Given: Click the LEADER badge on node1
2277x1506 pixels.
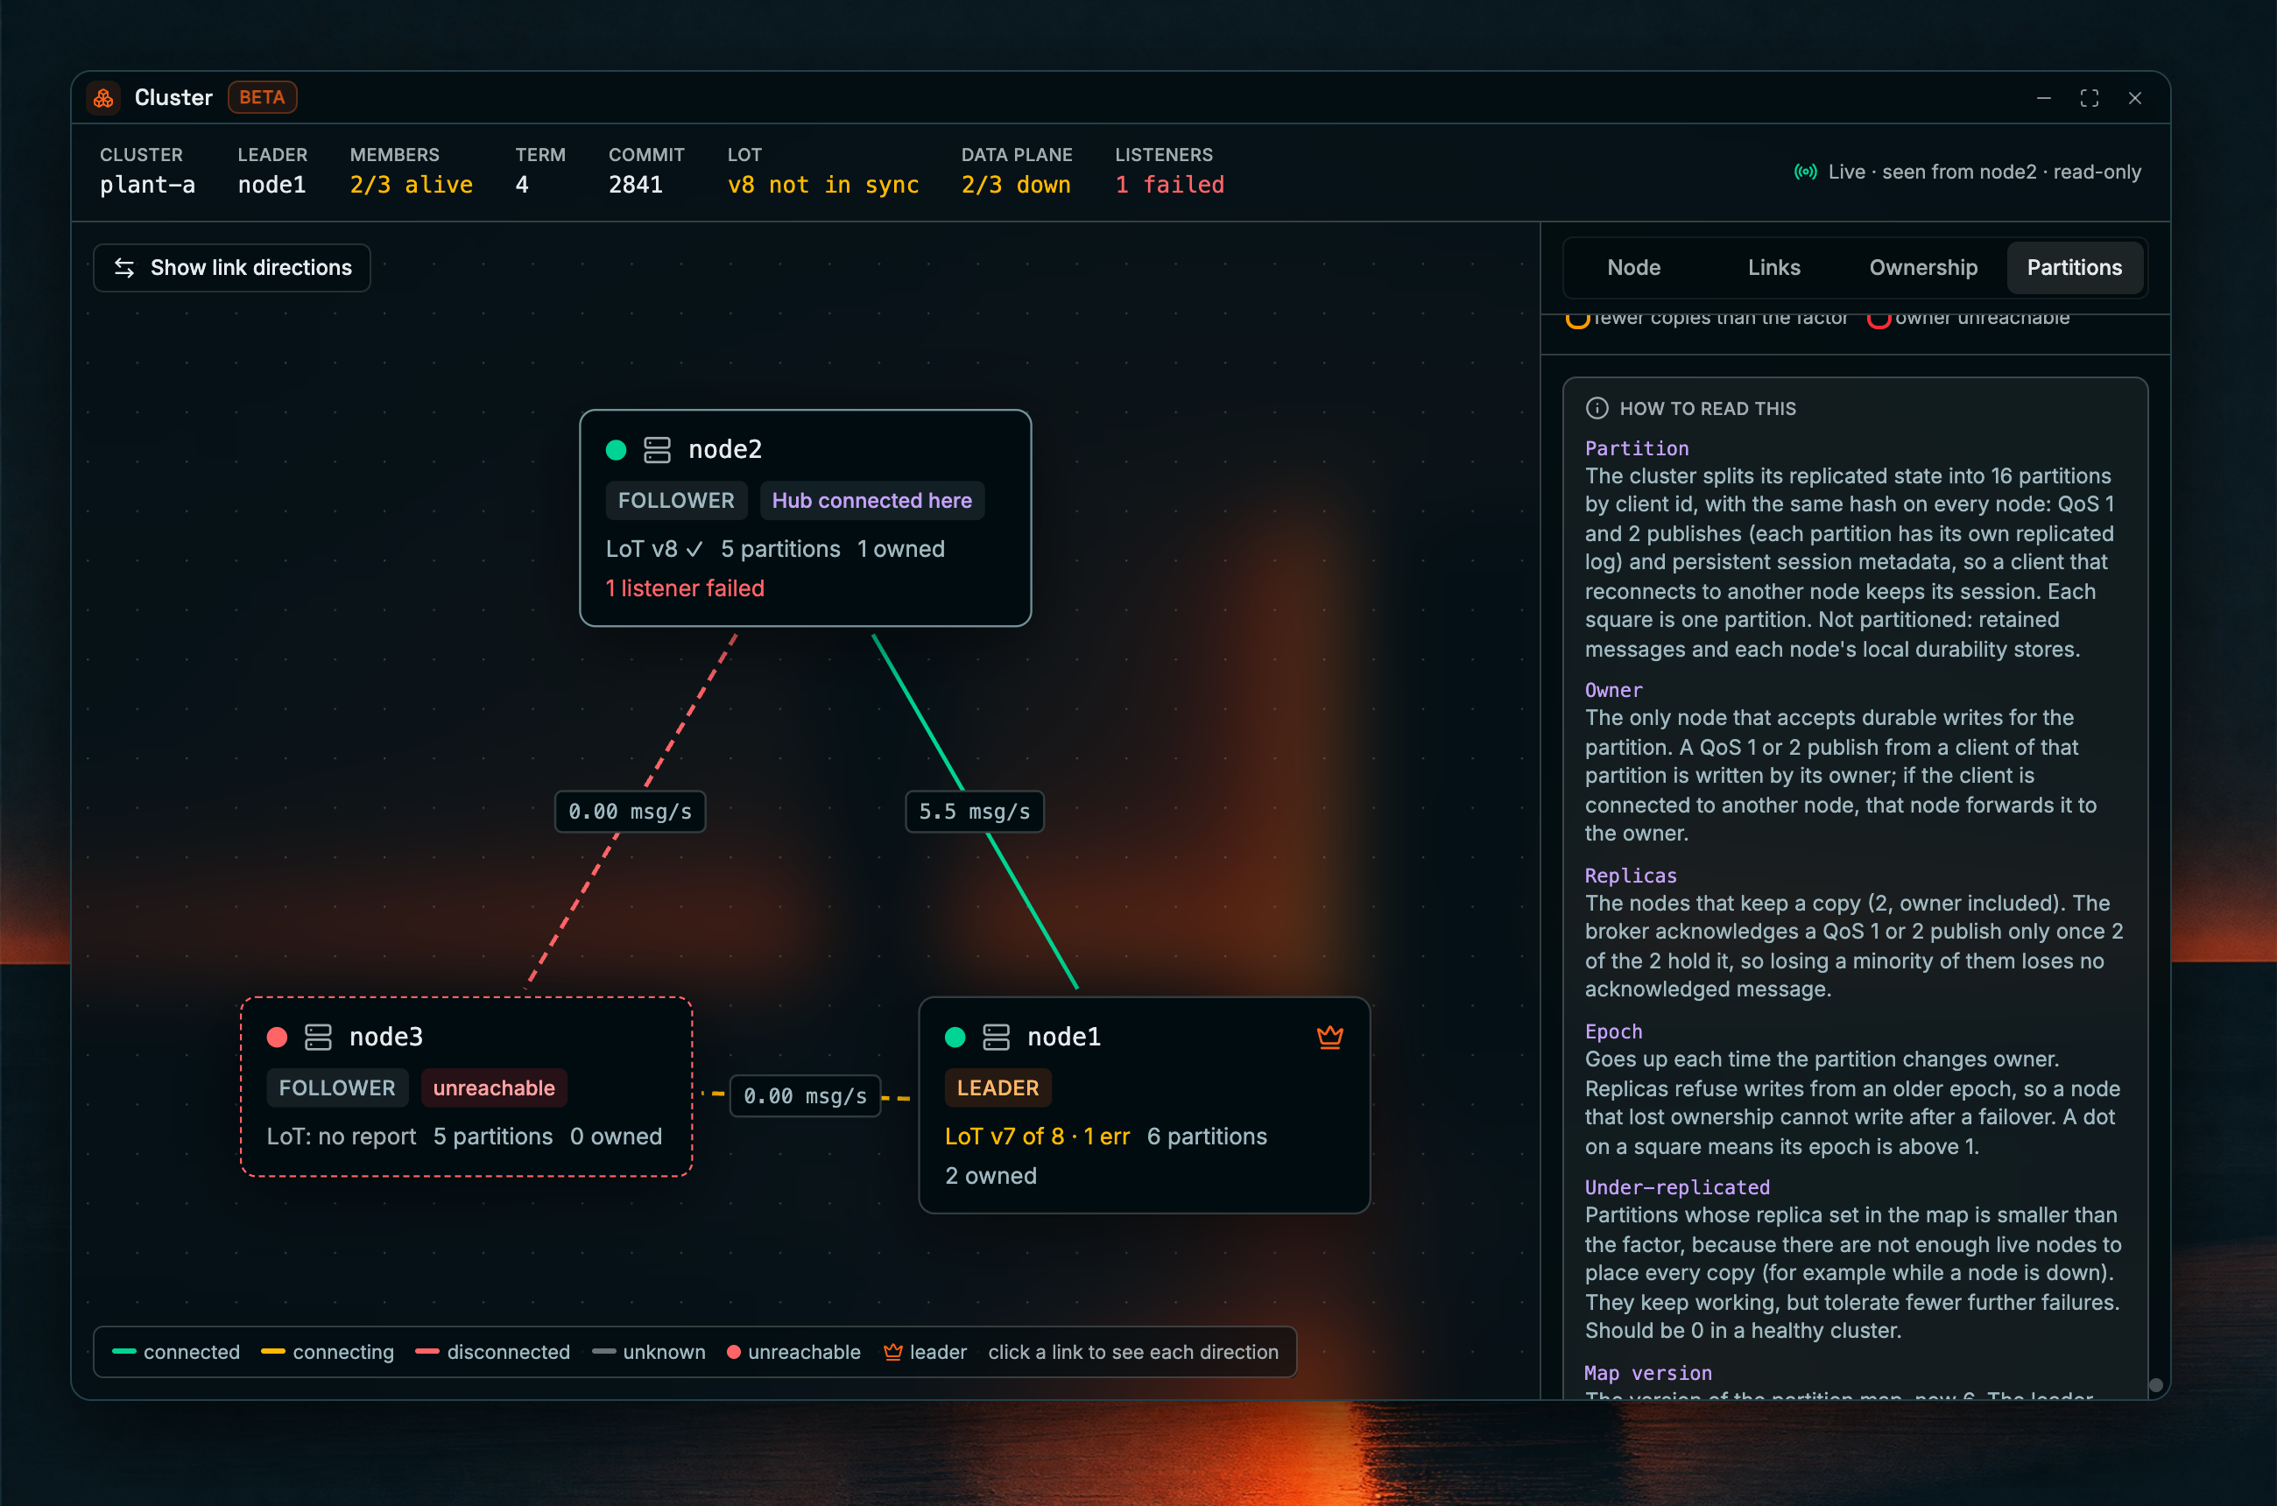Looking at the screenshot, I should click(x=998, y=1088).
